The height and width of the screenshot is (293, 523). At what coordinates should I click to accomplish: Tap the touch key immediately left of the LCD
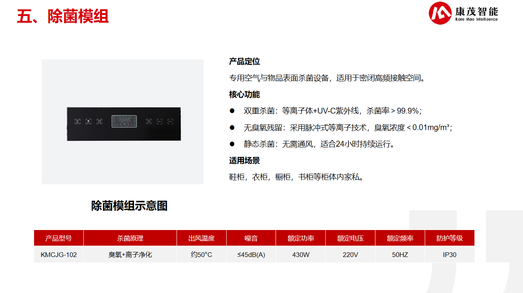click(100, 122)
